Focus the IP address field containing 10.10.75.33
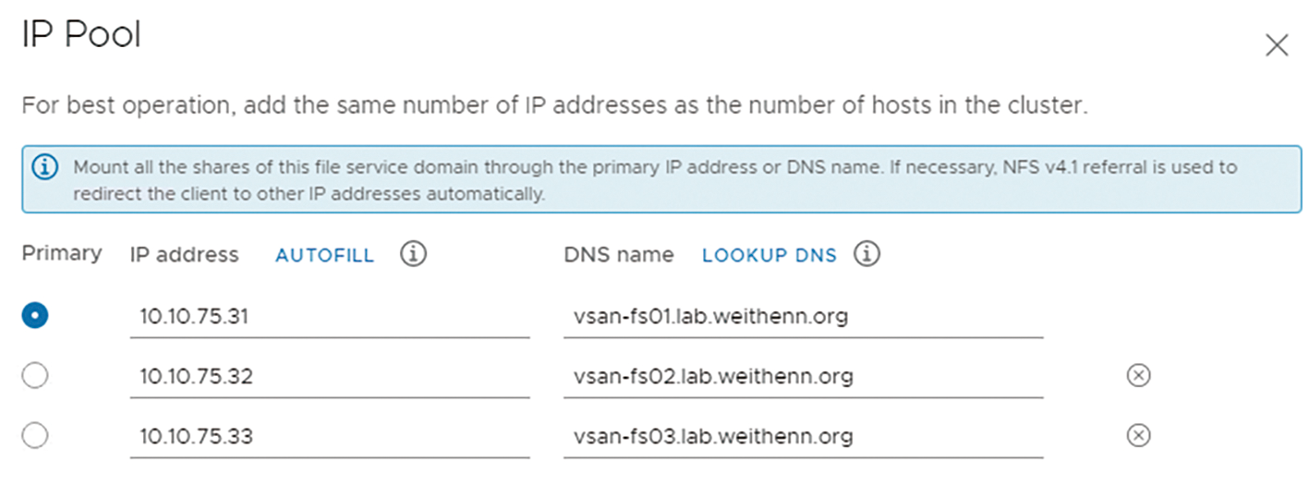 (330, 436)
